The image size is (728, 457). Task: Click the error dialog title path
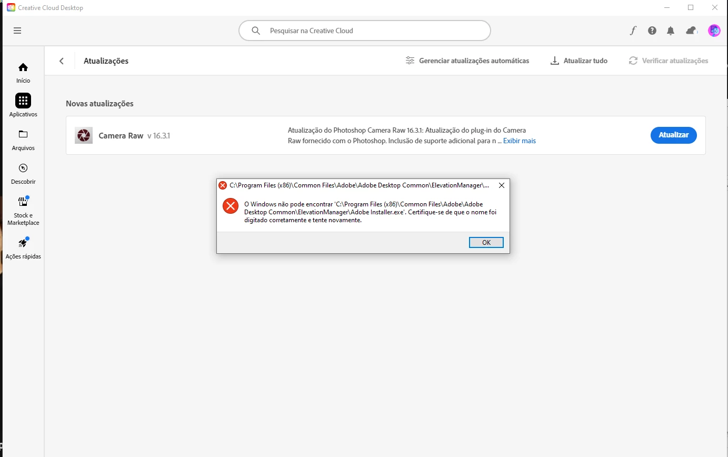click(x=360, y=185)
